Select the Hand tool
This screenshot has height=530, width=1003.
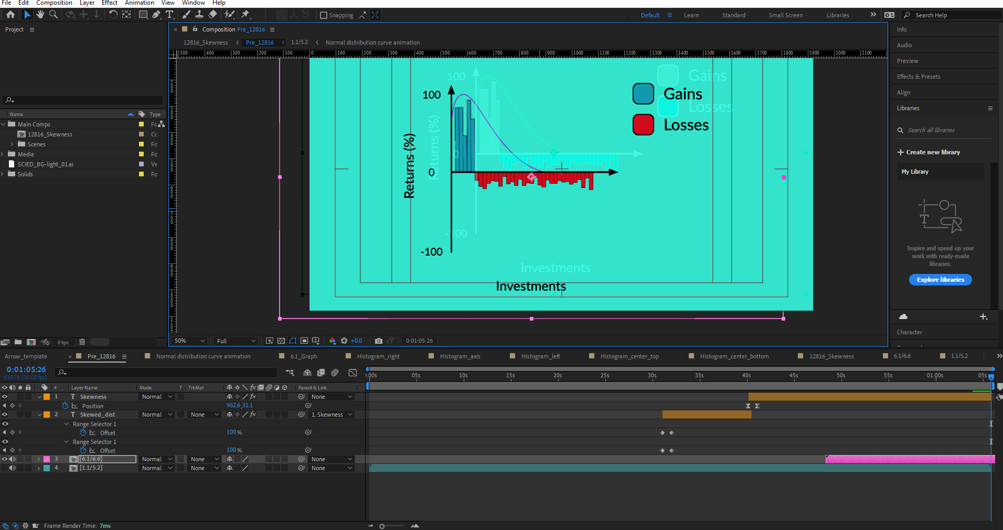tap(40, 15)
